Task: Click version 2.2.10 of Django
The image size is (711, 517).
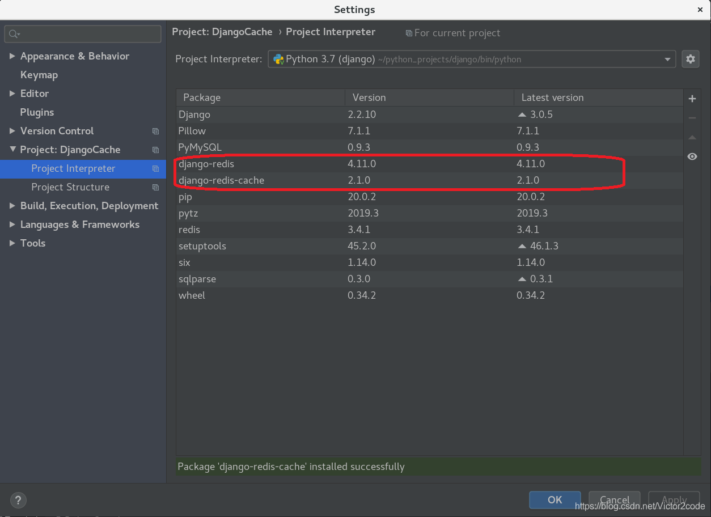Action: pos(362,115)
